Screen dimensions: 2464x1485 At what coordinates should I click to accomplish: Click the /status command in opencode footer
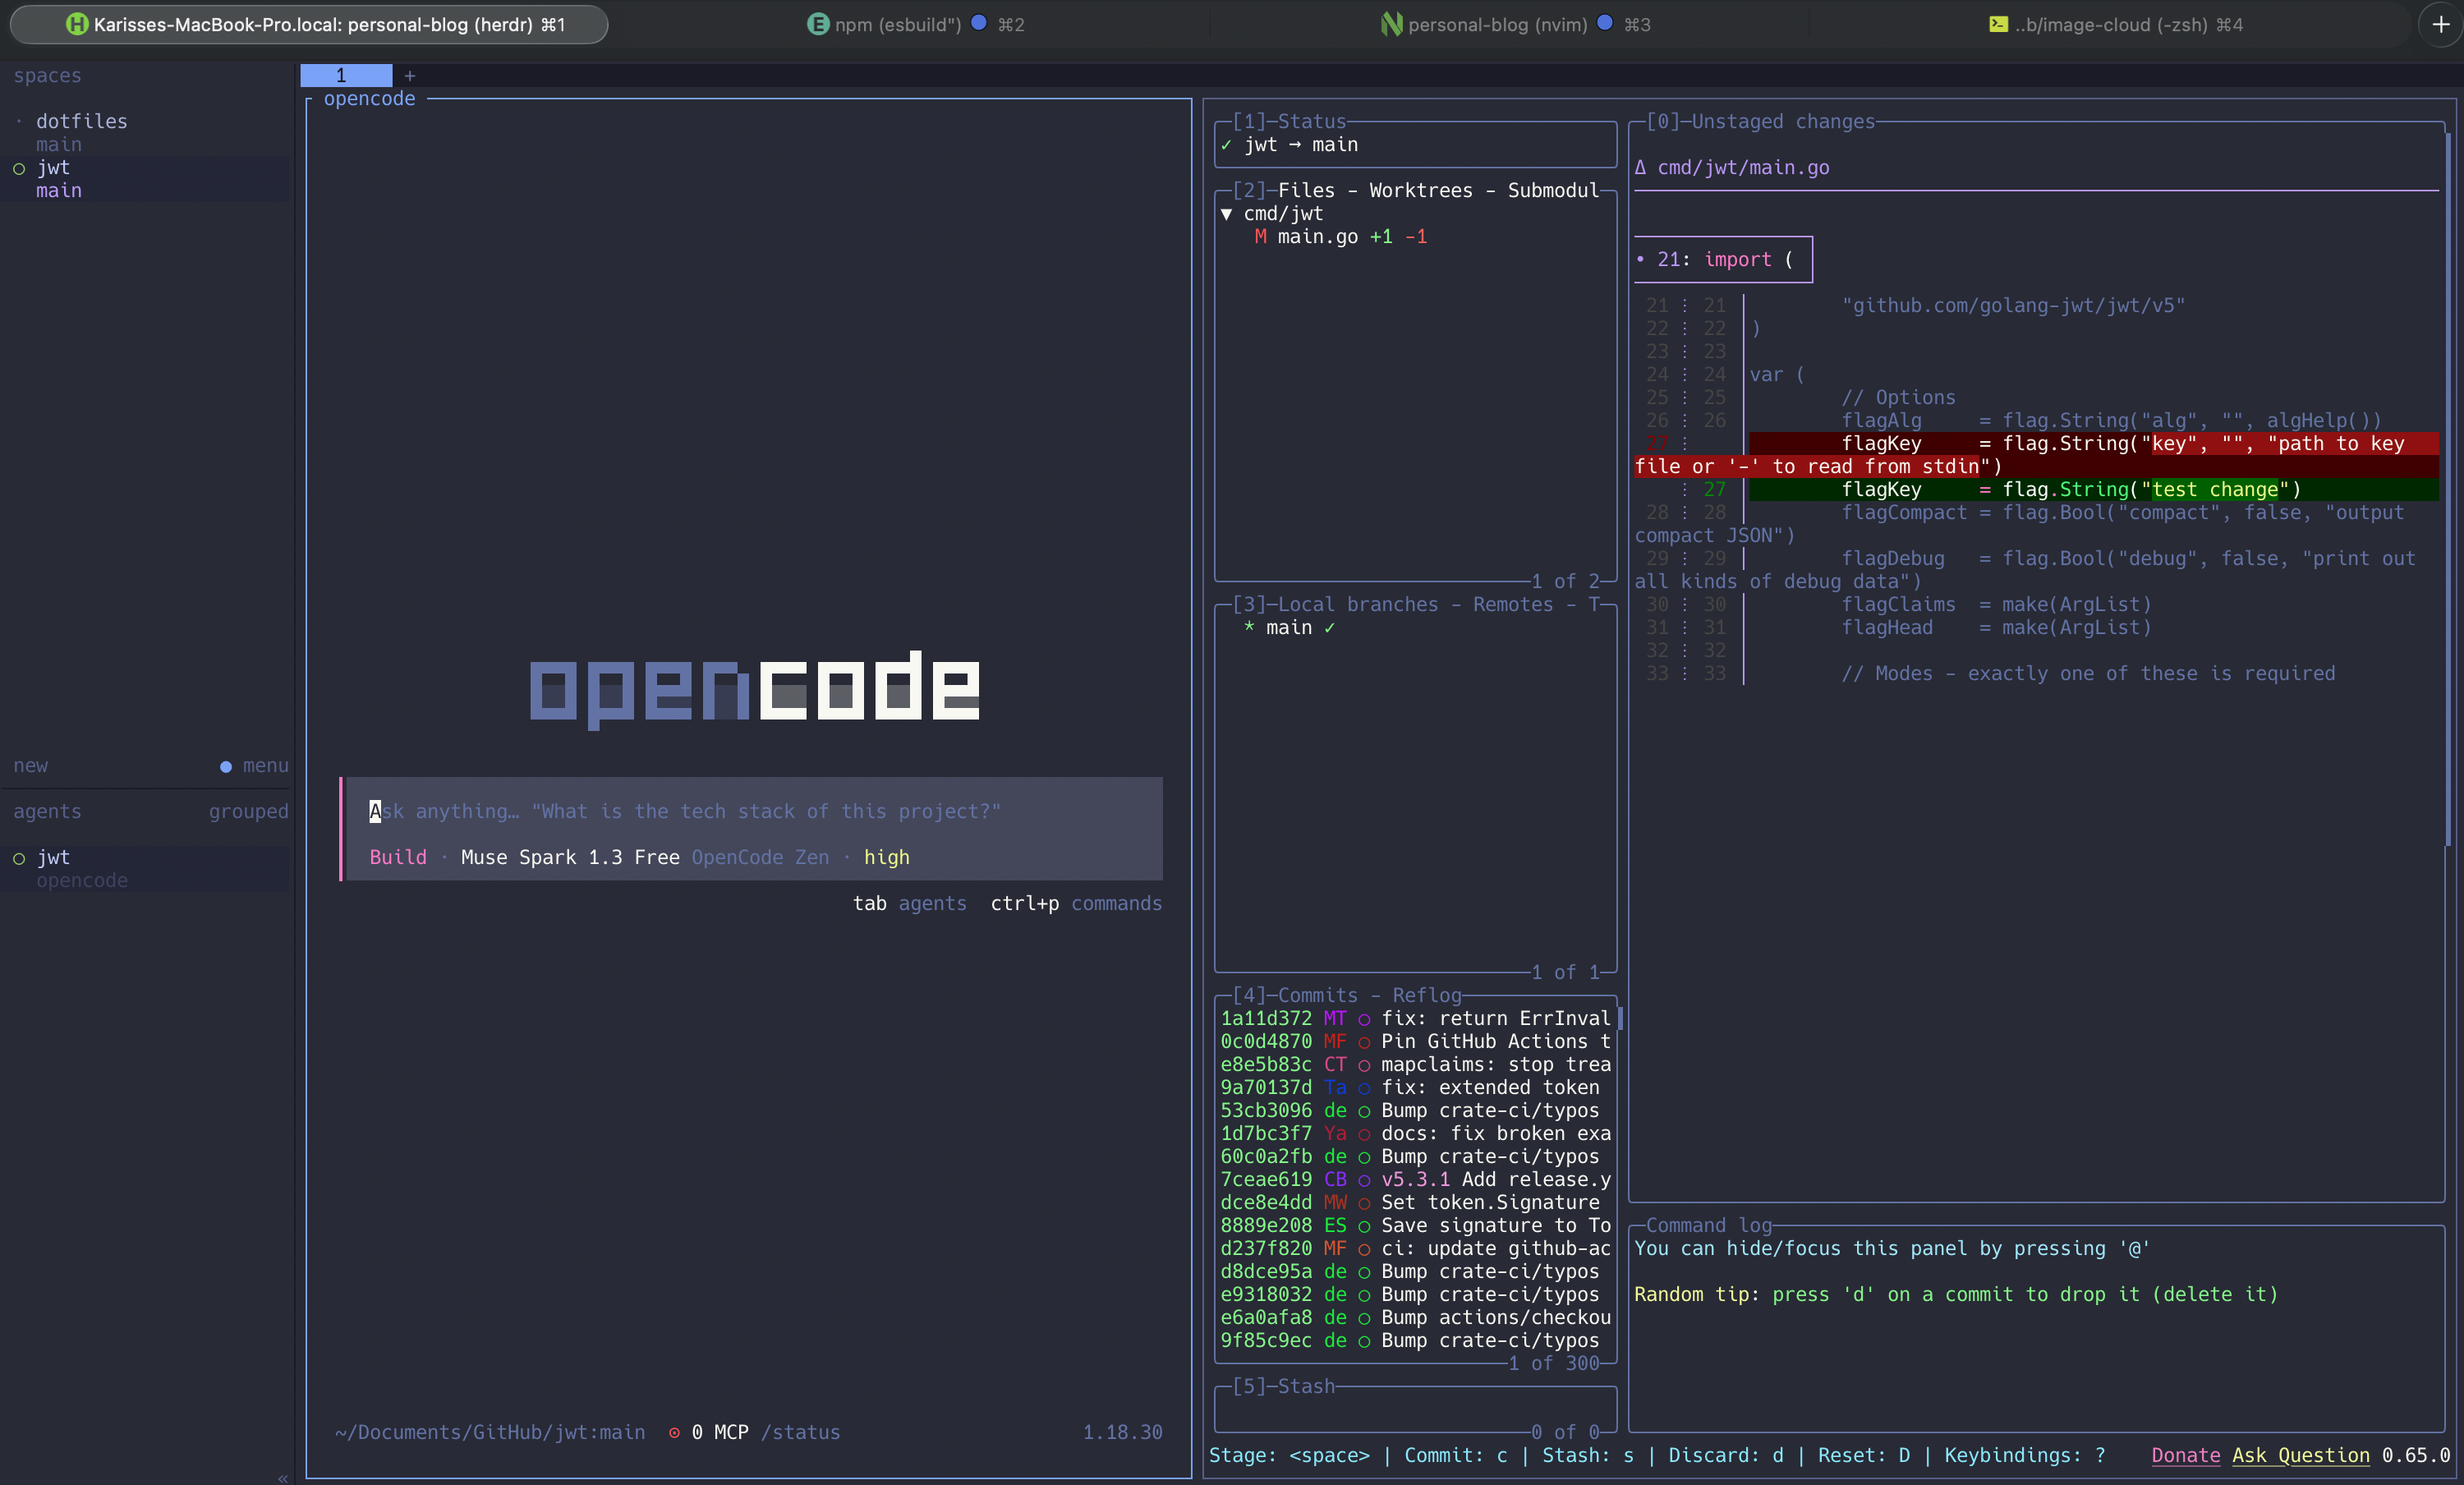point(800,1432)
